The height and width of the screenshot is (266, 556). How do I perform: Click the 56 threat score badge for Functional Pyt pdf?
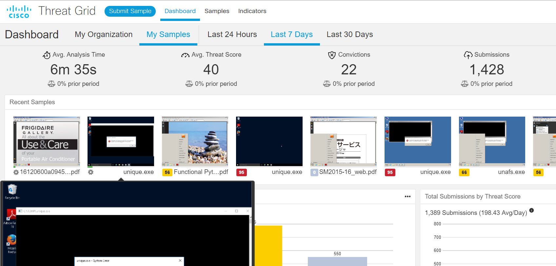[167, 172]
